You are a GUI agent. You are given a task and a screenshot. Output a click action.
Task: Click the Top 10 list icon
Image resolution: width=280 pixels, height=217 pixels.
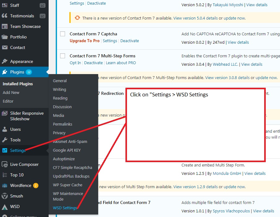pyautogui.click(x=4, y=175)
